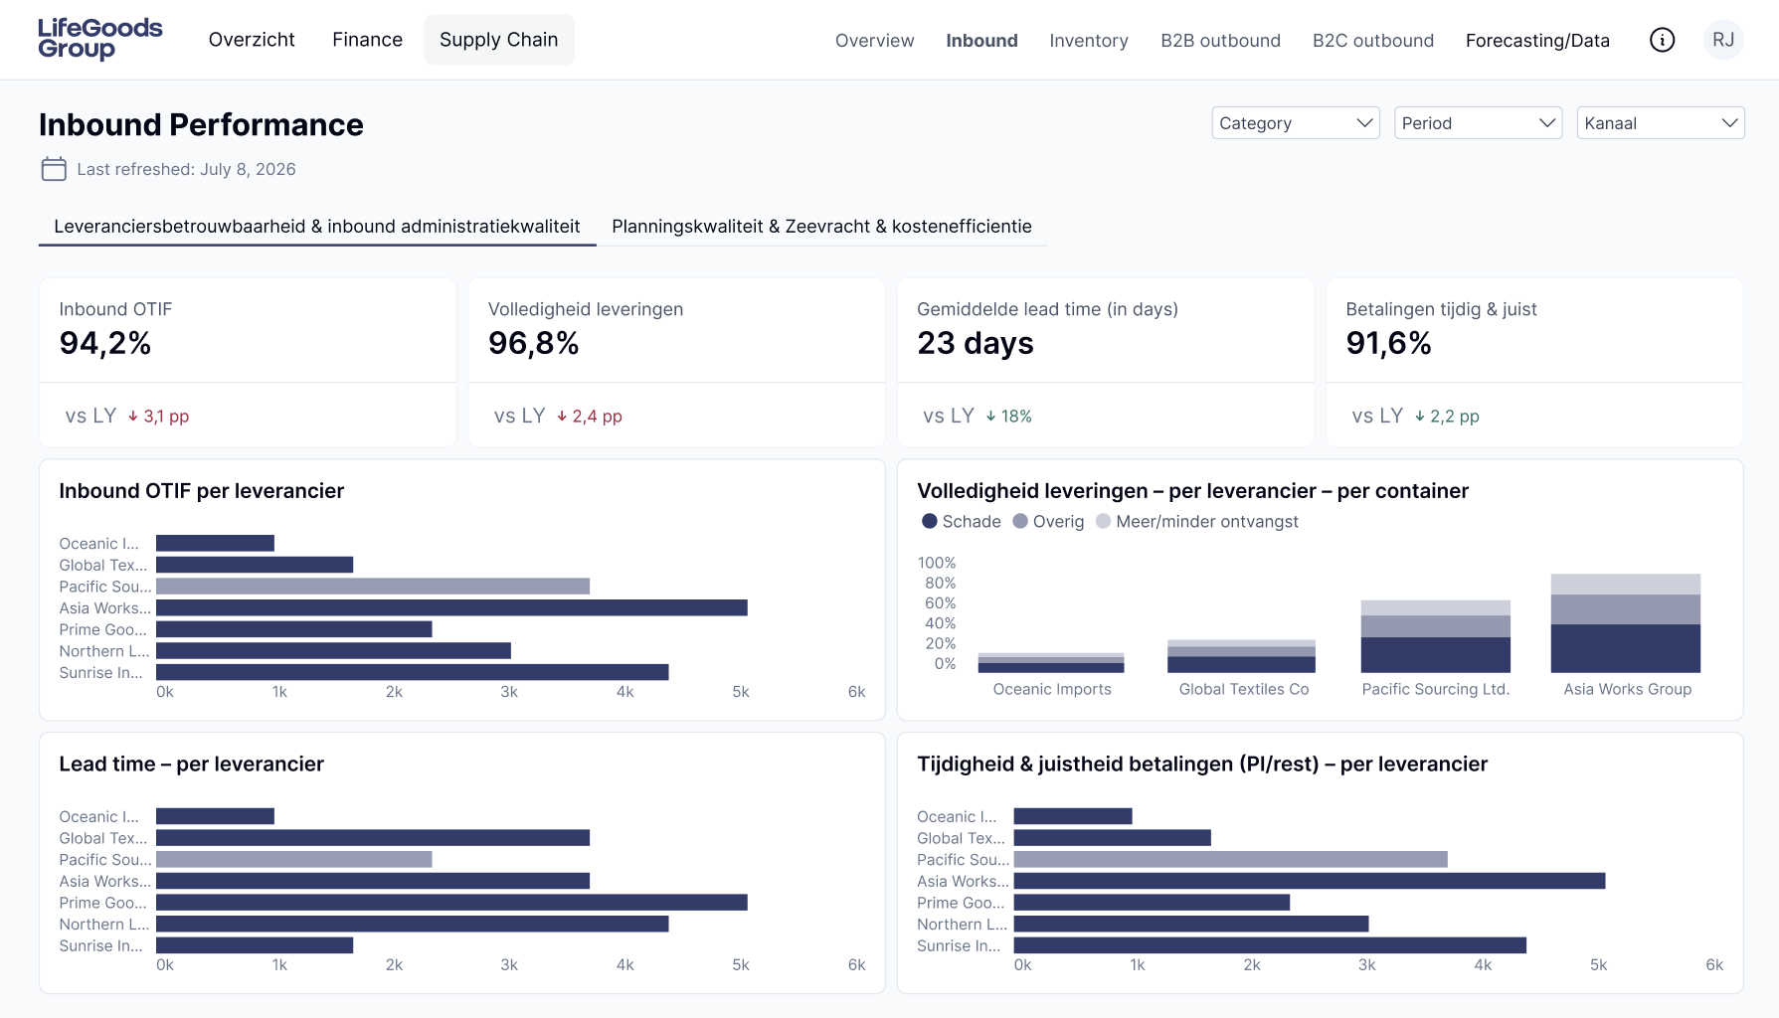
Task: Click the Meer/minder ontvangst legend dot
Action: pyautogui.click(x=1103, y=521)
